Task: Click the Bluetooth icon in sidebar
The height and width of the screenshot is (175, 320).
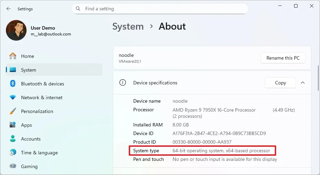Action: (13, 83)
